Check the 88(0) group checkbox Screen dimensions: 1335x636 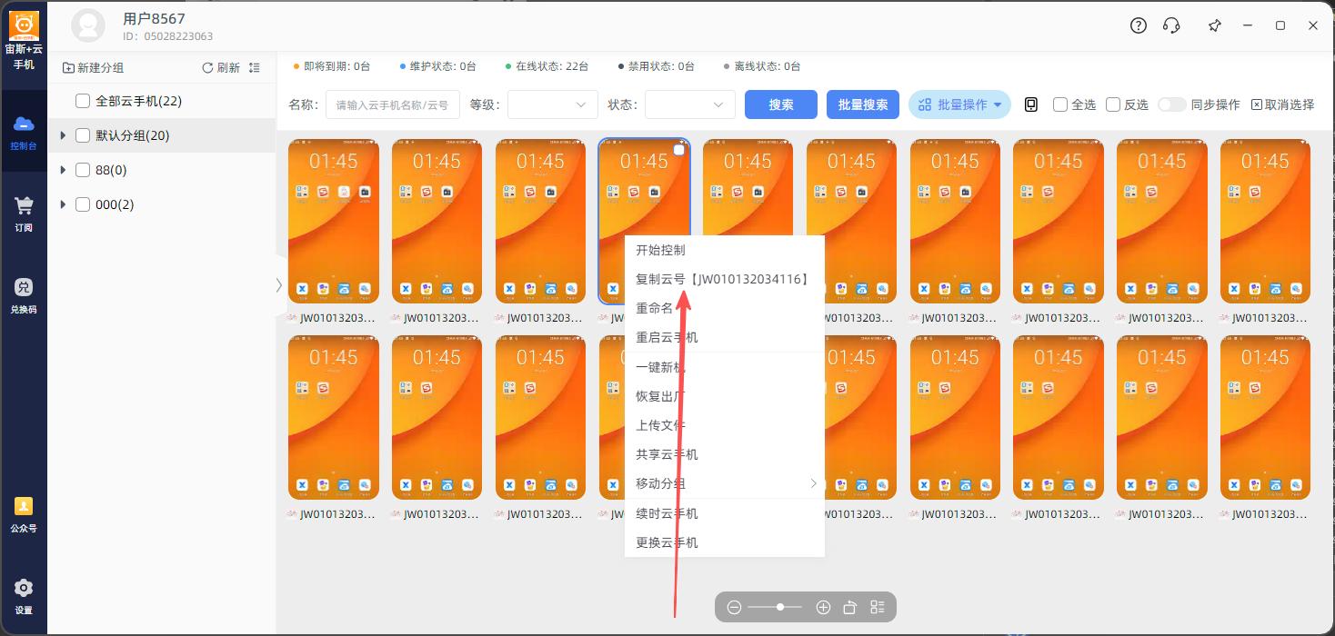(83, 170)
